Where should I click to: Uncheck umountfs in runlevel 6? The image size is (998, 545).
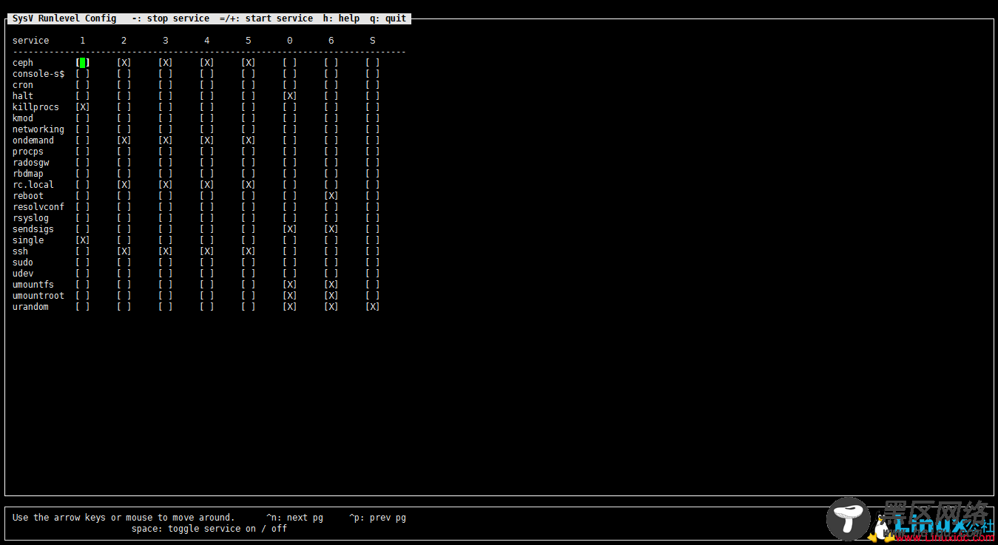coord(331,285)
